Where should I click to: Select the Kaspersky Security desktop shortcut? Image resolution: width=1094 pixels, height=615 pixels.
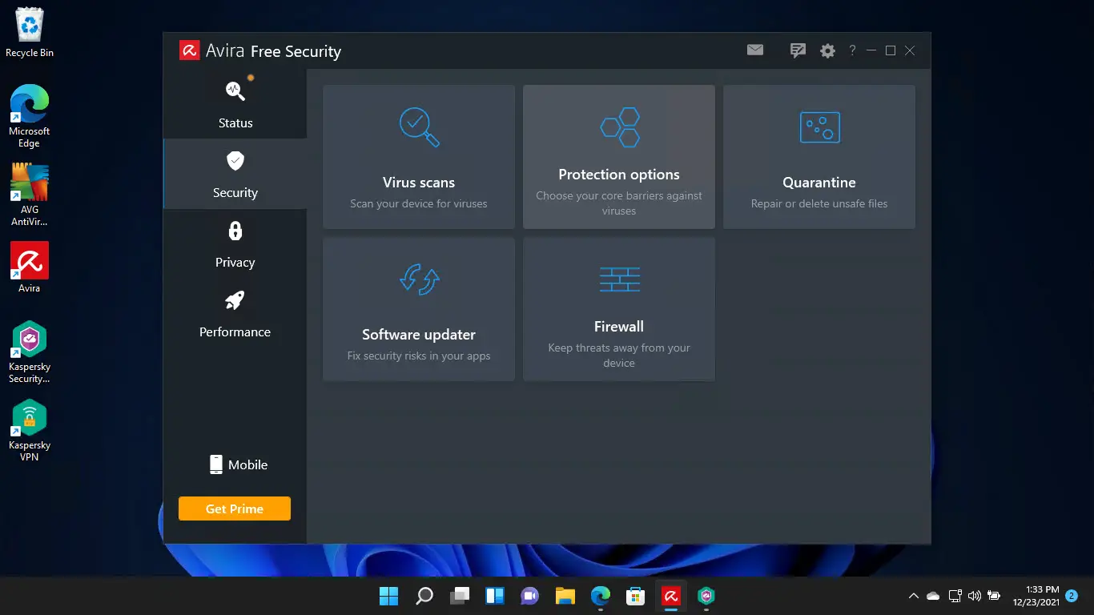tap(30, 352)
